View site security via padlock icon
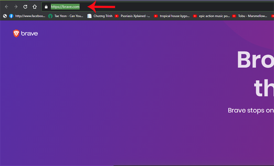The image size is (274, 166). tap(46, 7)
